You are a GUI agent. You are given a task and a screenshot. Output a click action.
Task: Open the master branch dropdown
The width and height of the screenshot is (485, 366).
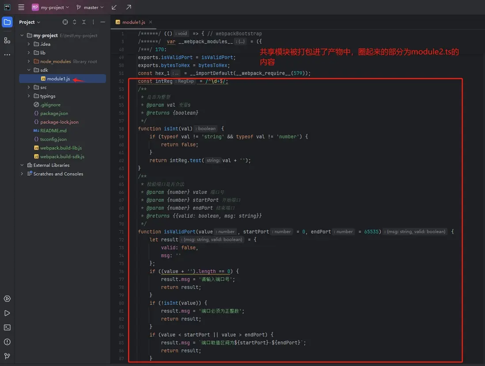(x=90, y=7)
